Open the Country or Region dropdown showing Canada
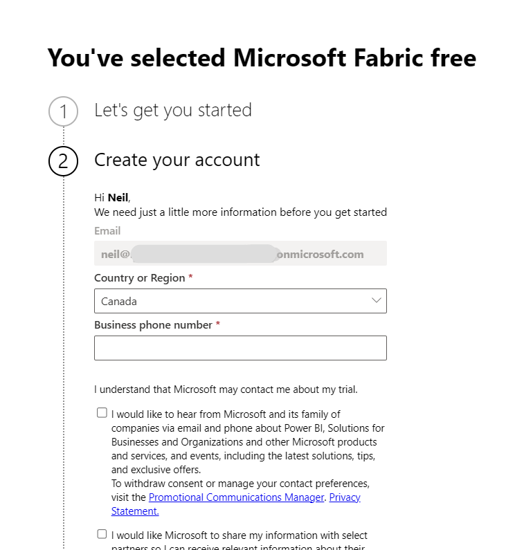This screenshot has width=524, height=550. (240, 301)
